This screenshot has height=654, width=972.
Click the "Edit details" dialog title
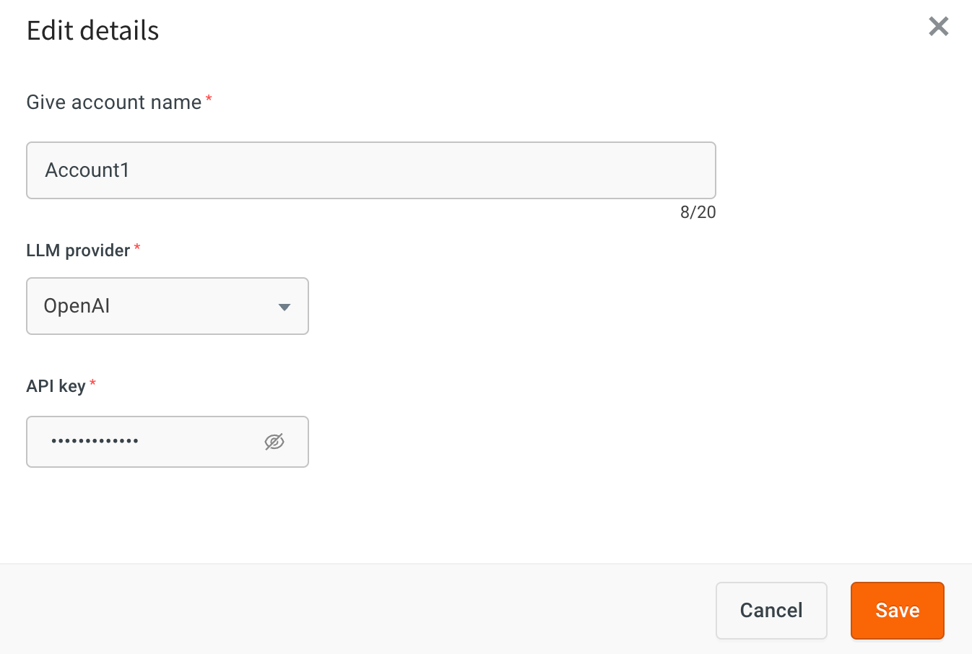pos(93,31)
